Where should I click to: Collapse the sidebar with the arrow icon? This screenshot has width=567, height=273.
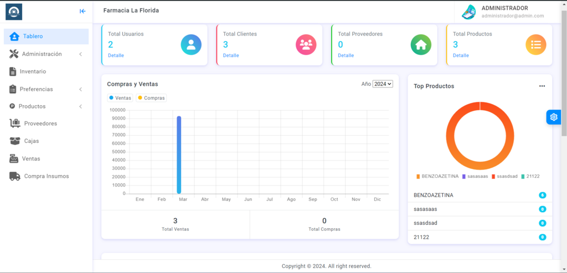(x=83, y=11)
